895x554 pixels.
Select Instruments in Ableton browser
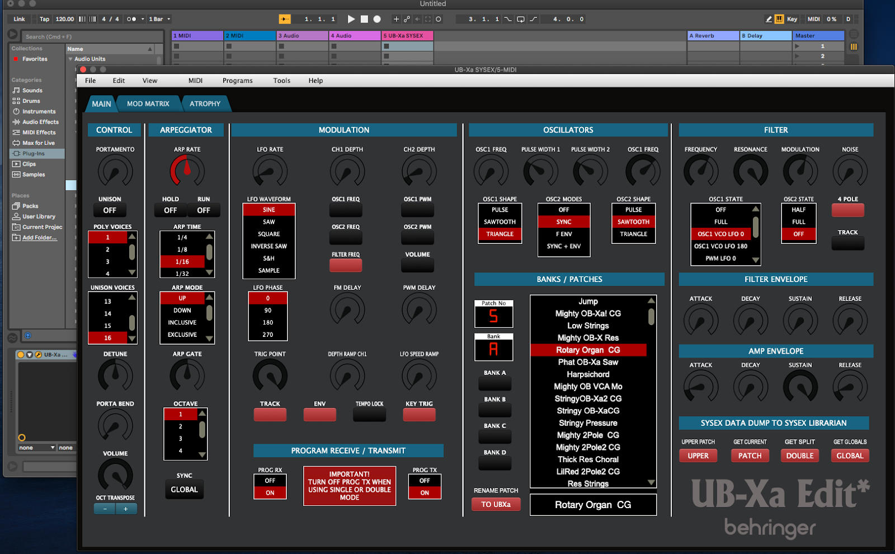tap(39, 112)
